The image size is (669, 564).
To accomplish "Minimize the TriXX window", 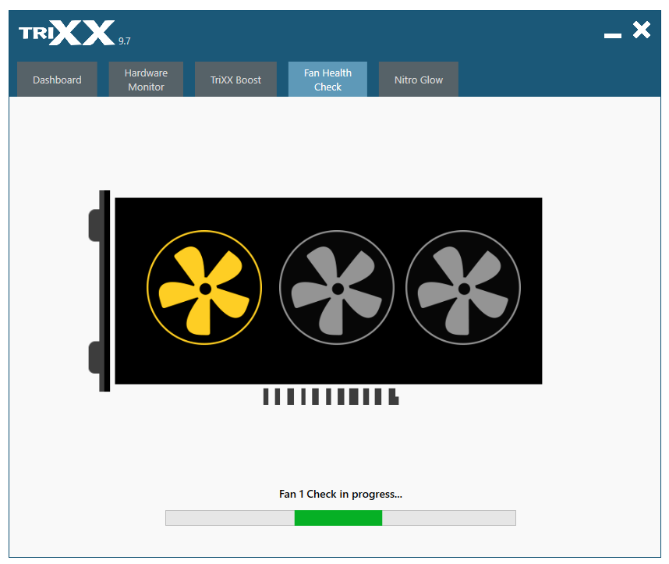I will (613, 36).
